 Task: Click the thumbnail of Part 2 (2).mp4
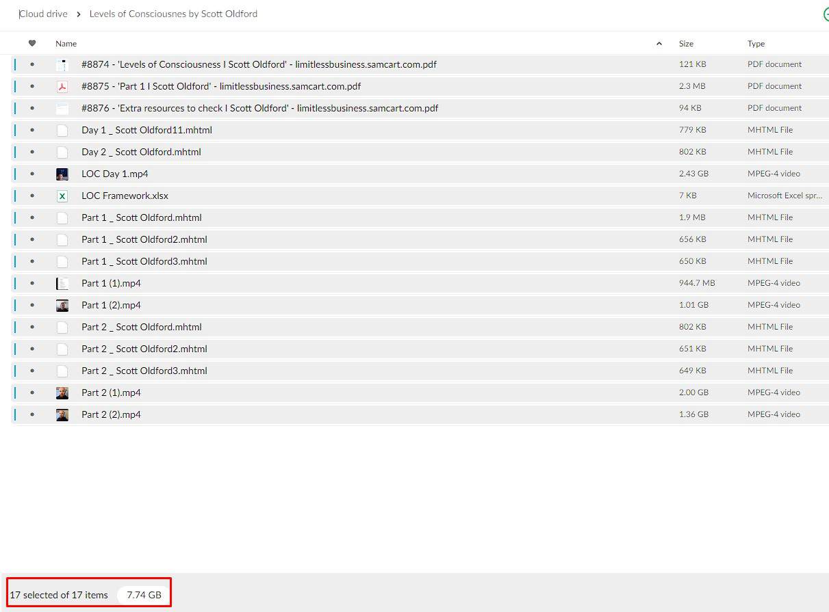point(62,415)
